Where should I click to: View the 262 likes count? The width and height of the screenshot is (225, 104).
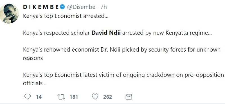[x=107, y=97]
